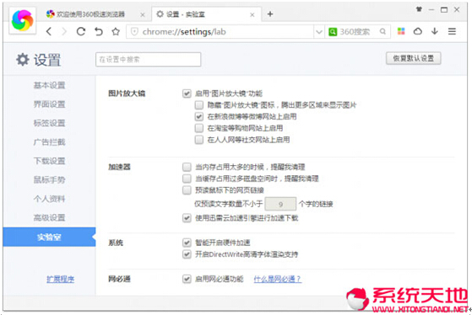Go back with the back arrow
The image size is (472, 315).
(49, 31)
